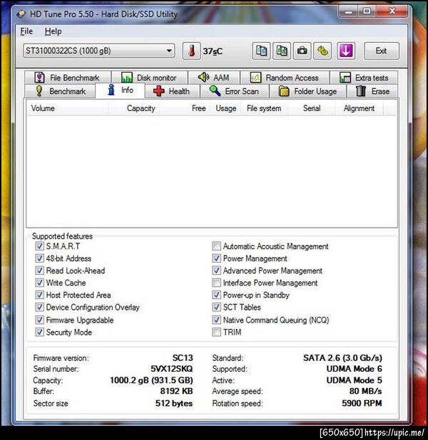Toggle the Interface Power Management checkbox
Viewport: 428px width, 440px height.
coord(216,283)
